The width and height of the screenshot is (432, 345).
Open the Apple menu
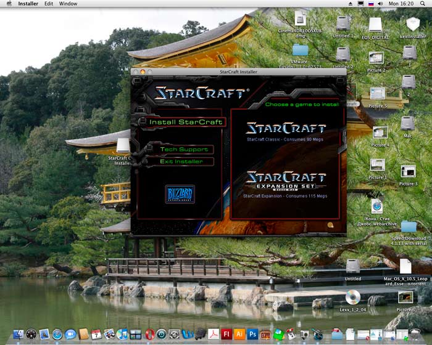tap(9, 4)
